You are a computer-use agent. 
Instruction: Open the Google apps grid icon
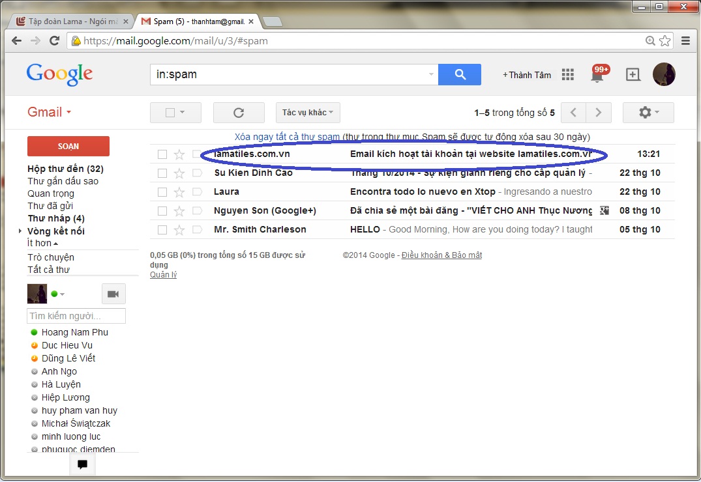pyautogui.click(x=567, y=75)
